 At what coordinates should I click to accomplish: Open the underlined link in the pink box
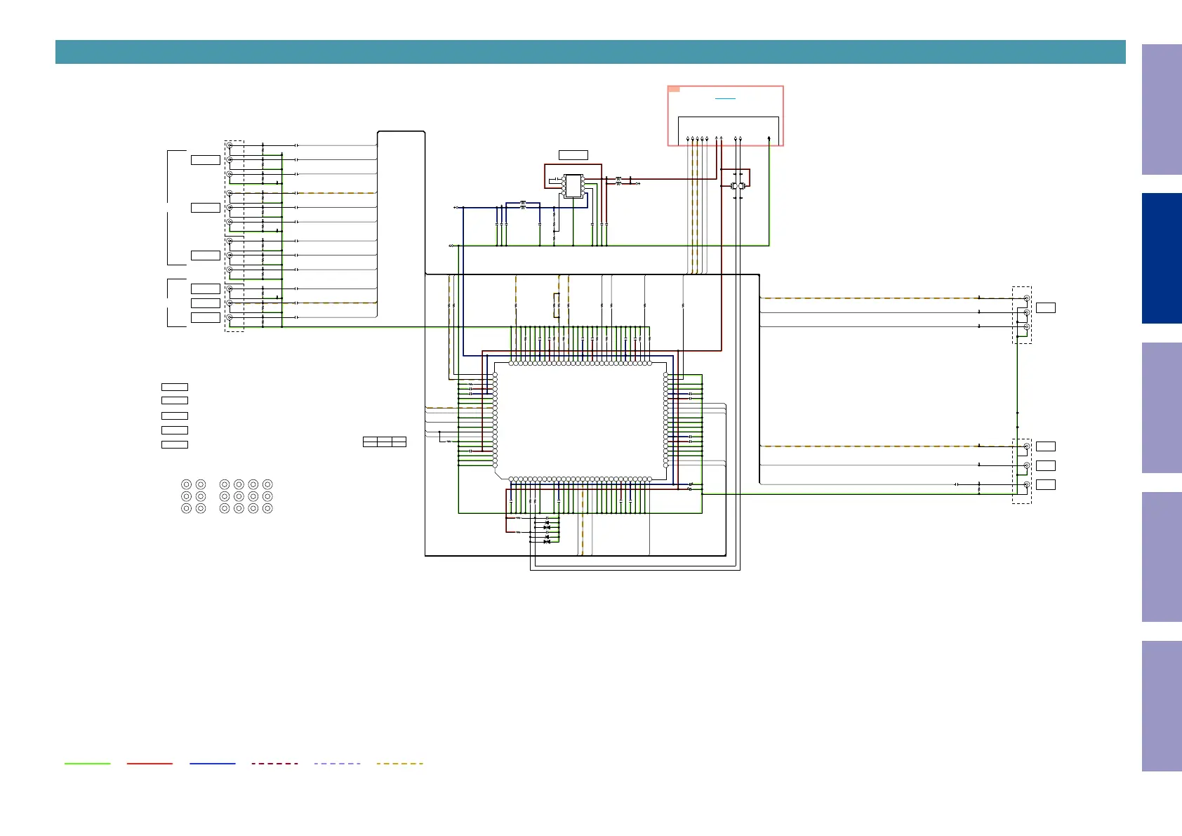tap(725, 98)
